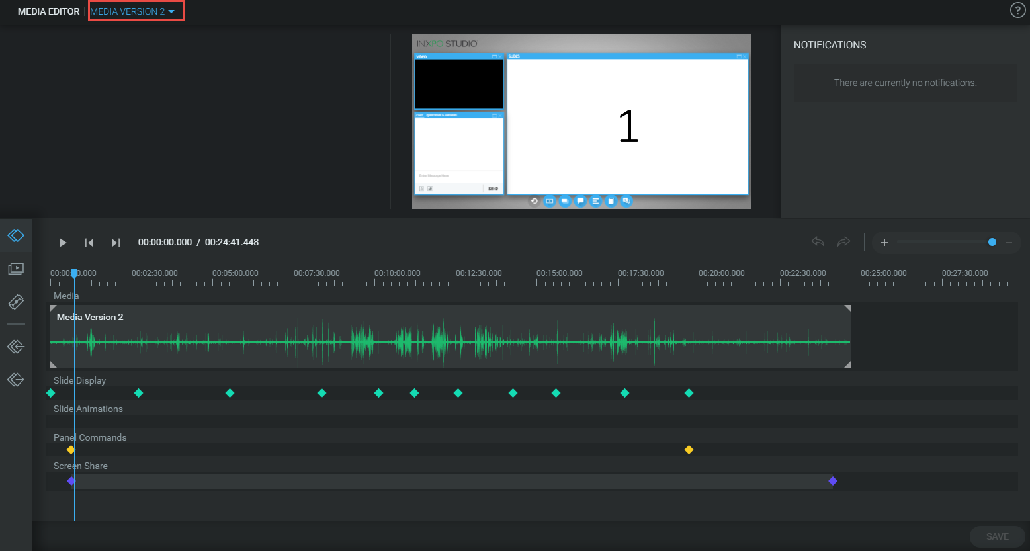Select the timeline editor icon in sidebar
This screenshot has width=1030, height=551.
pyautogui.click(x=16, y=235)
